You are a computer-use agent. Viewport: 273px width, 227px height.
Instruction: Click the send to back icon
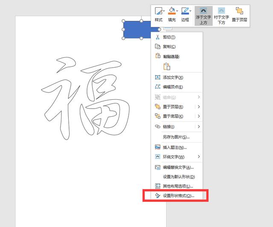(x=157, y=116)
